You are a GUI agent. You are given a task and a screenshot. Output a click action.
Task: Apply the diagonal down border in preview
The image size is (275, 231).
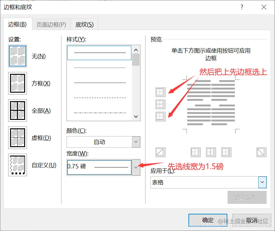160,152
